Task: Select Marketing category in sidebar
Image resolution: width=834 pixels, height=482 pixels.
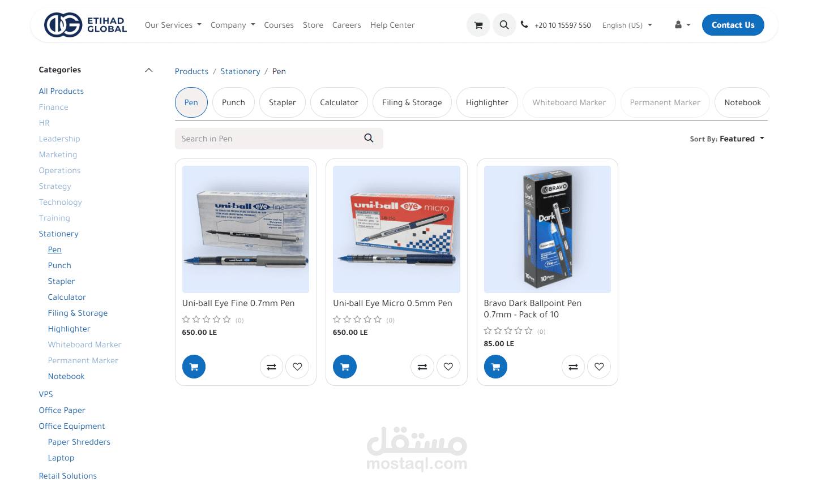Action: [58, 154]
